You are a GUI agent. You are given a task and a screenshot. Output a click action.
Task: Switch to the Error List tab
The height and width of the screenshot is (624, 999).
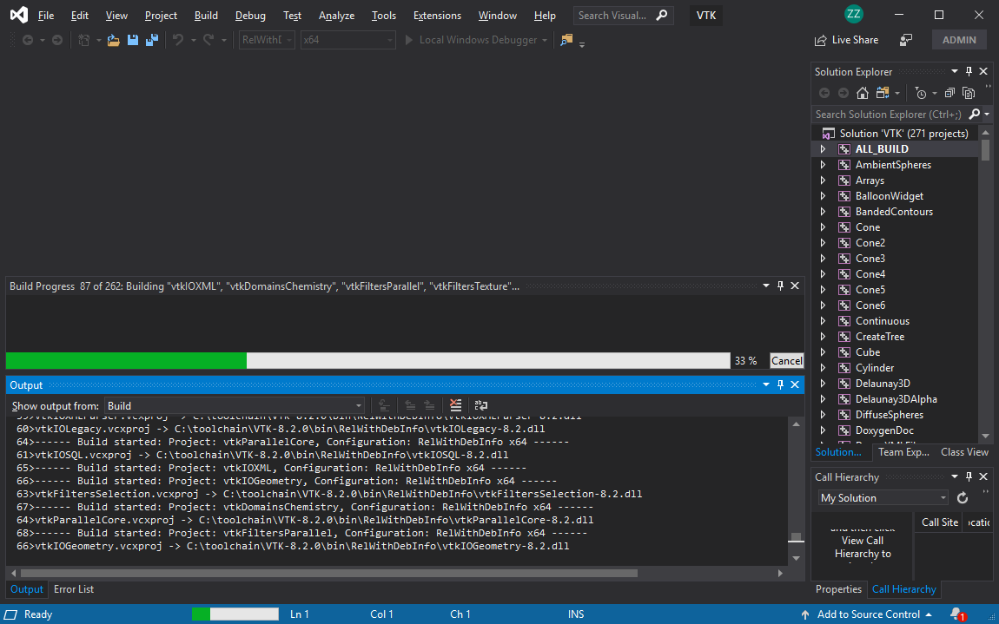[x=74, y=589]
